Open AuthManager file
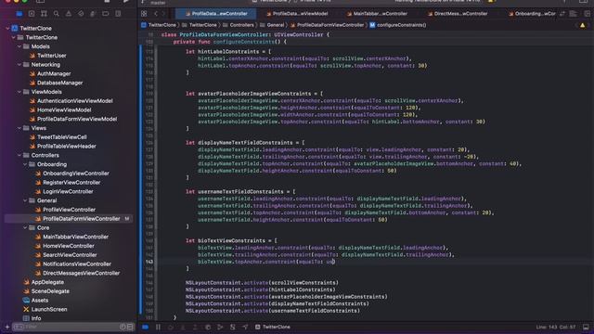Screen dimensions: 594x334 tap(54, 74)
